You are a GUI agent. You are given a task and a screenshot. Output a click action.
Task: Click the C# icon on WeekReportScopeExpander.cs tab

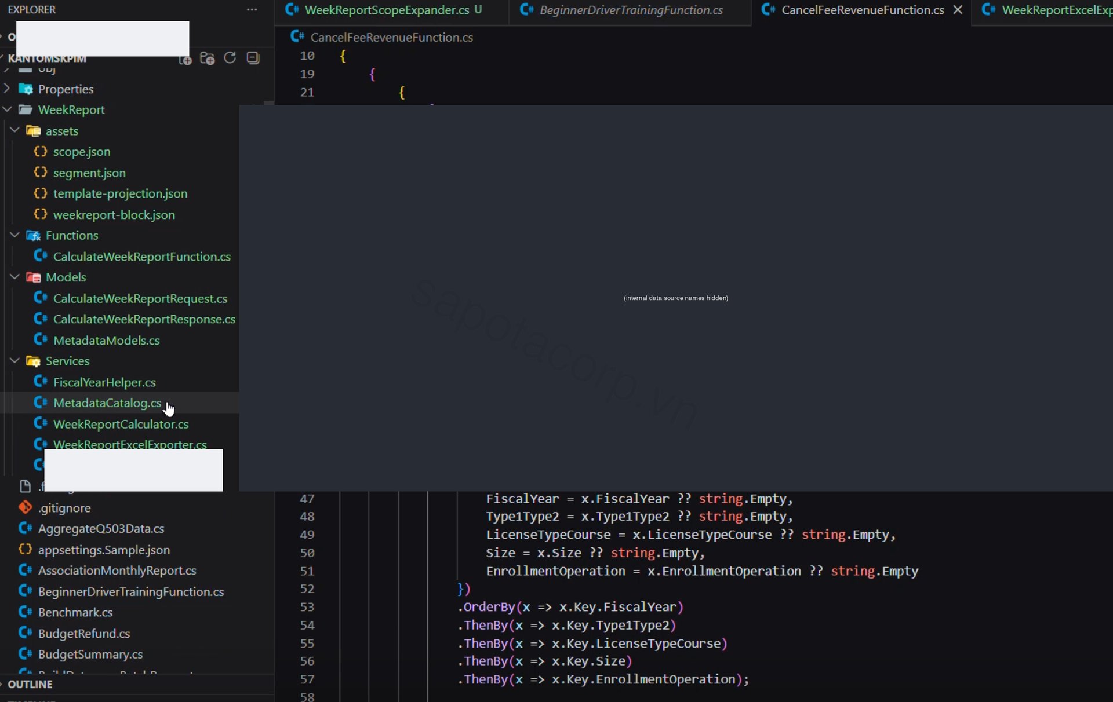click(x=292, y=9)
